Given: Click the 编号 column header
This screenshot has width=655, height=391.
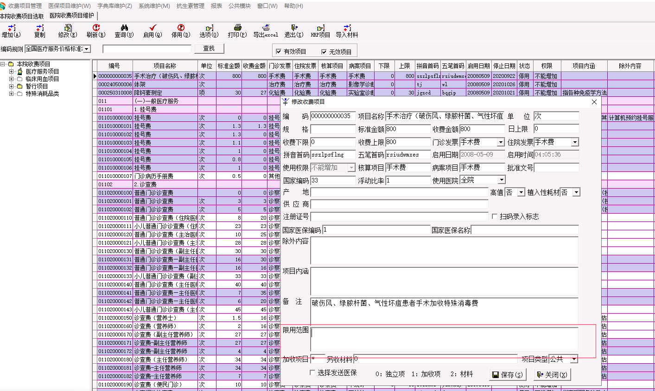Looking at the screenshot, I should (114, 66).
